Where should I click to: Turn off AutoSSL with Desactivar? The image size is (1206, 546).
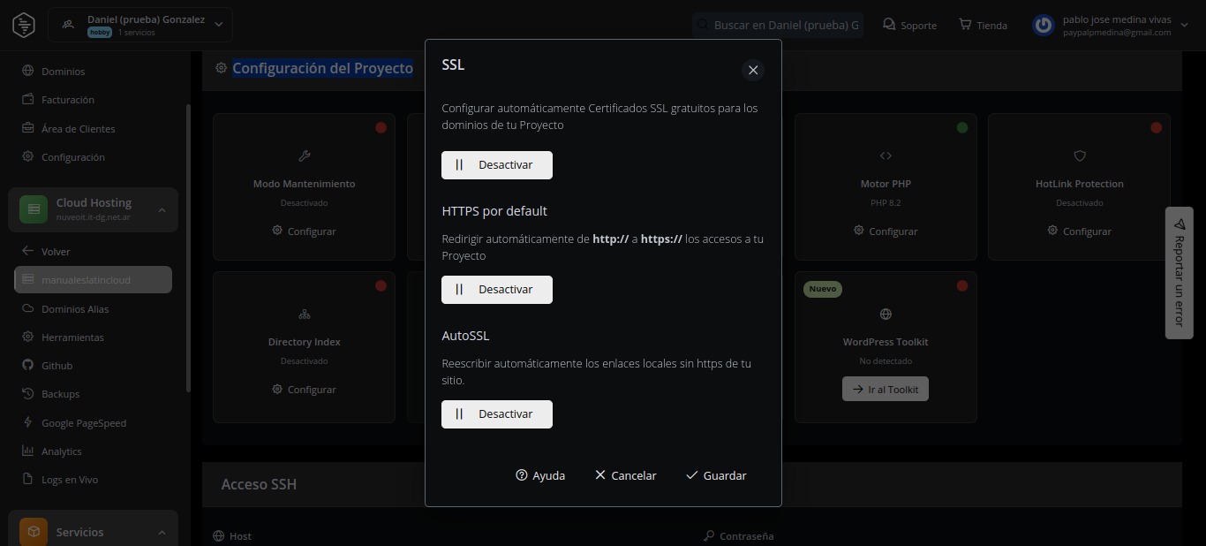(x=497, y=414)
